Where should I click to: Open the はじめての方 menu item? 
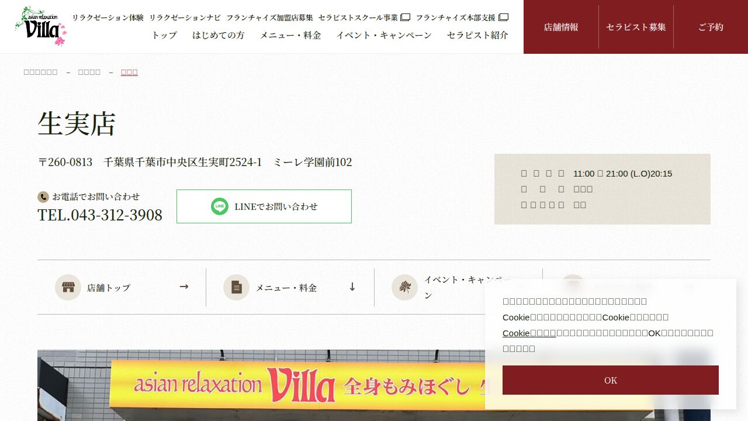(x=219, y=35)
